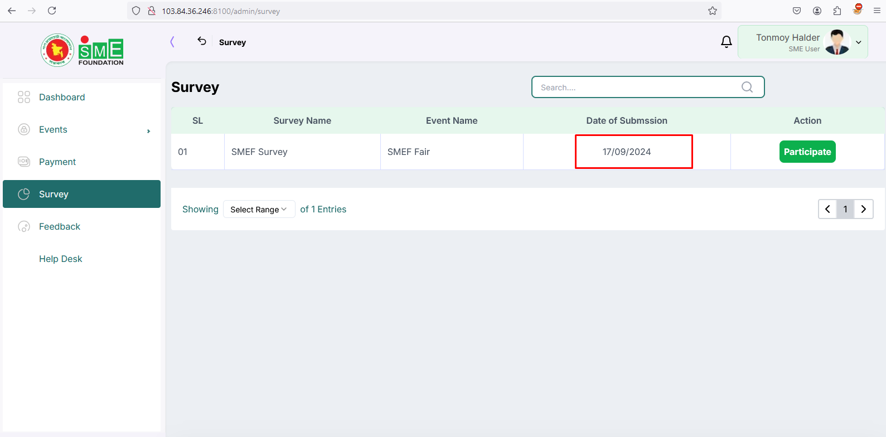Open the browser extensions puzzle icon
886x437 pixels.
(x=837, y=11)
